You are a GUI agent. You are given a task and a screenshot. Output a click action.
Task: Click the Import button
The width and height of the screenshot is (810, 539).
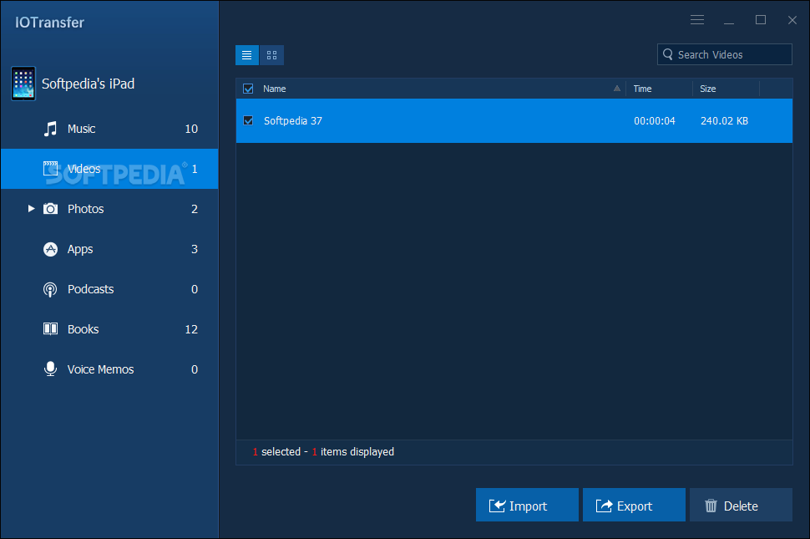[527, 505]
